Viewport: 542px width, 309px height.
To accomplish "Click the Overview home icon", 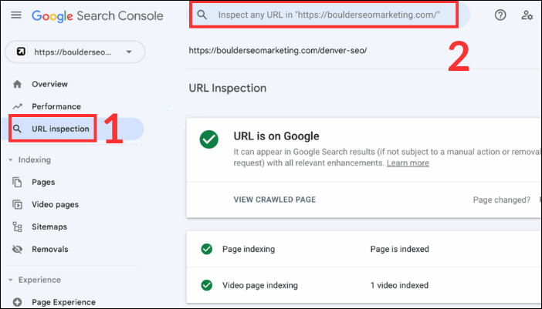I will [x=17, y=84].
